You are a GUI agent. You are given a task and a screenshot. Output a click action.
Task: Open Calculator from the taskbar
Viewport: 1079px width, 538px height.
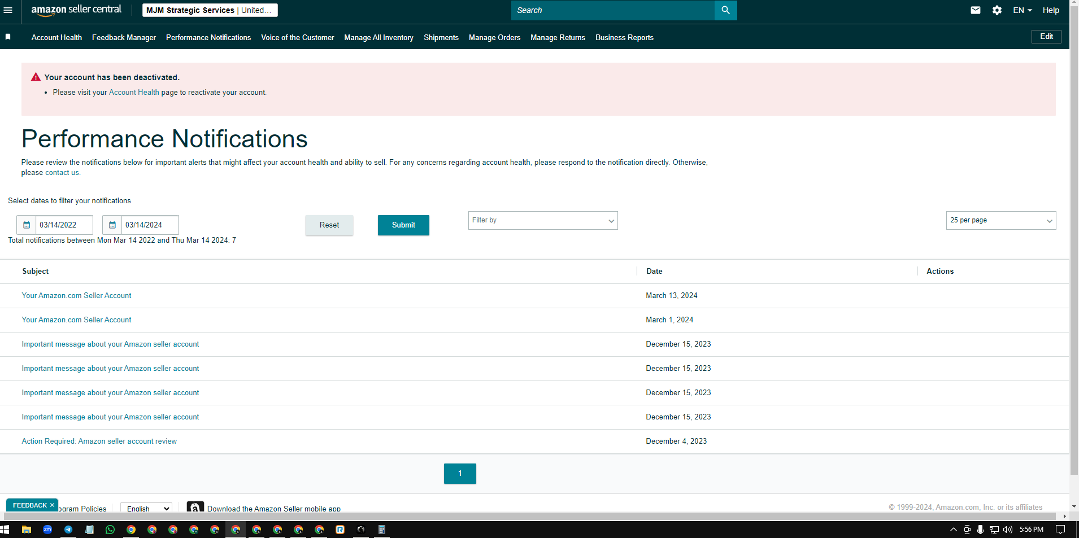click(382, 530)
